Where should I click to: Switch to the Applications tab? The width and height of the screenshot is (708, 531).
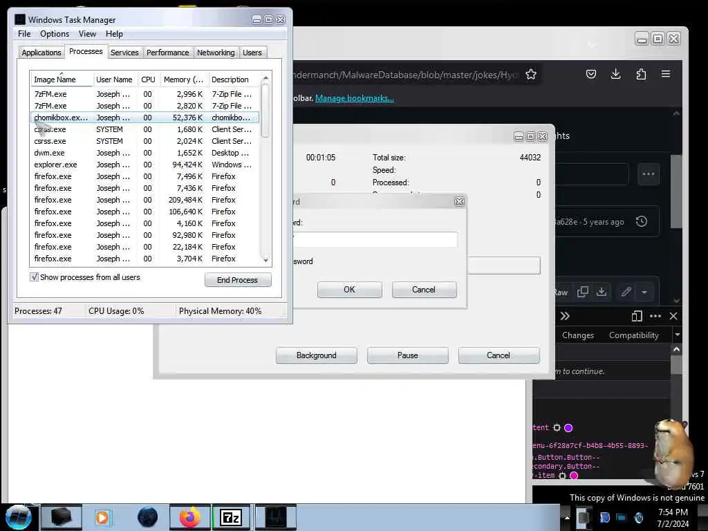[x=41, y=53]
